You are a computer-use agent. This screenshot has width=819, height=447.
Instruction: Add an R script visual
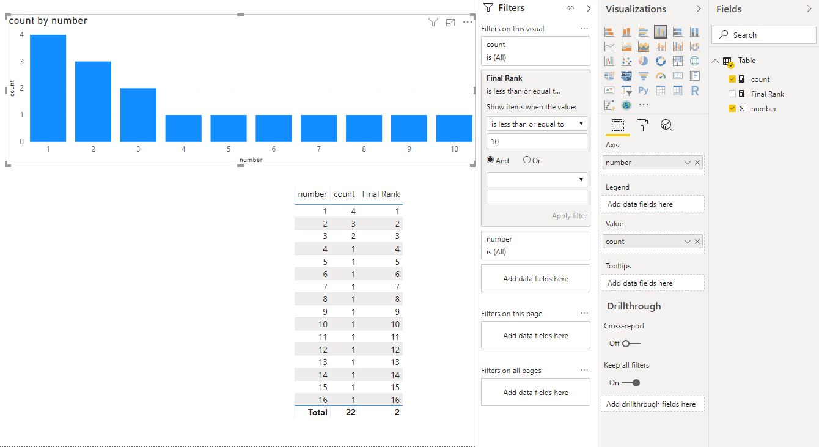click(x=695, y=91)
